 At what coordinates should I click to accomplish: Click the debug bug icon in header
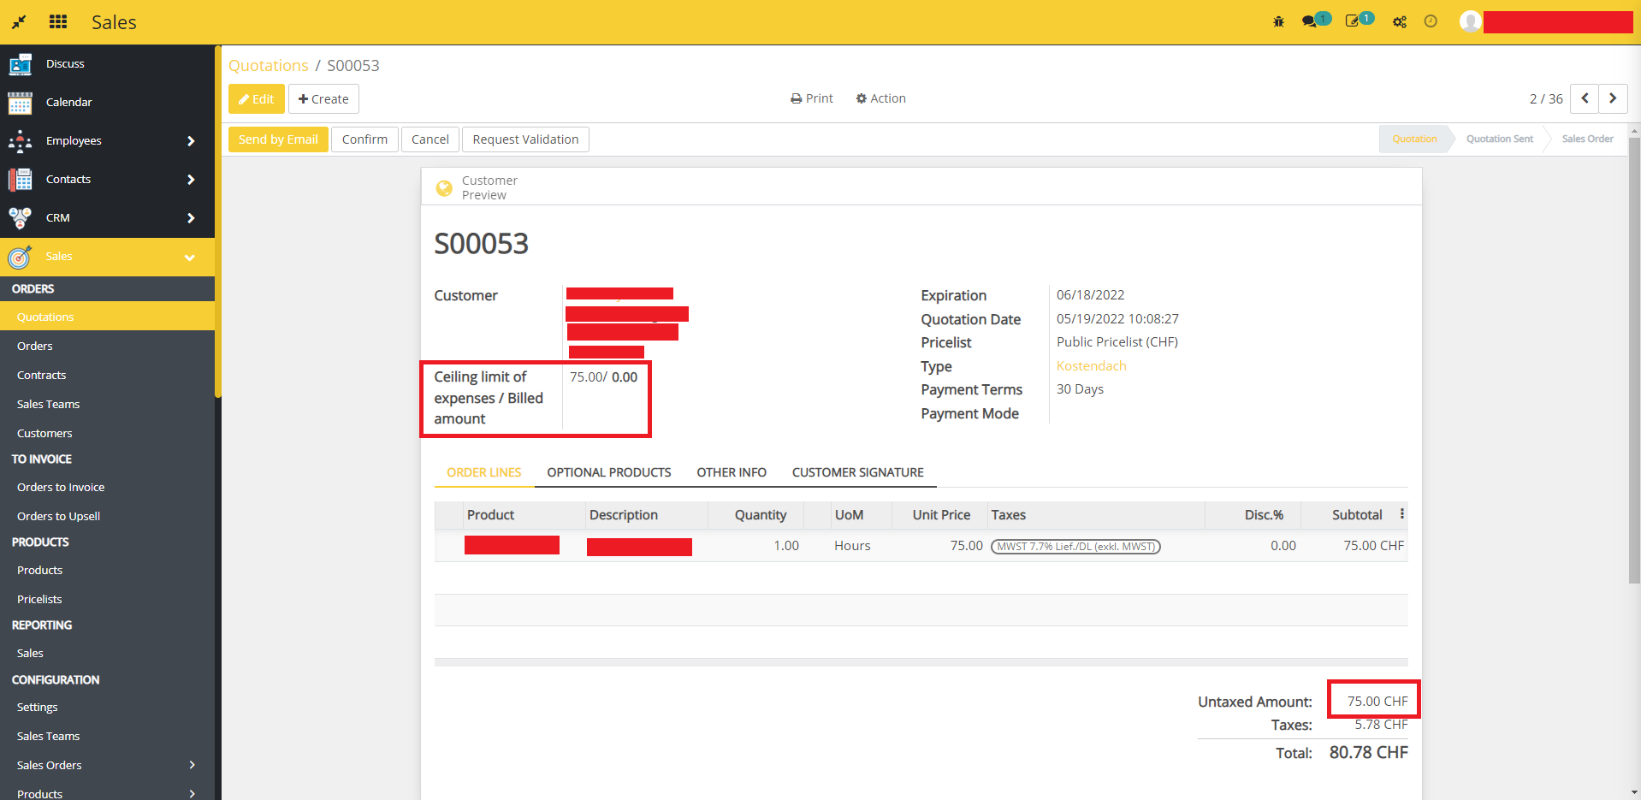1278,22
